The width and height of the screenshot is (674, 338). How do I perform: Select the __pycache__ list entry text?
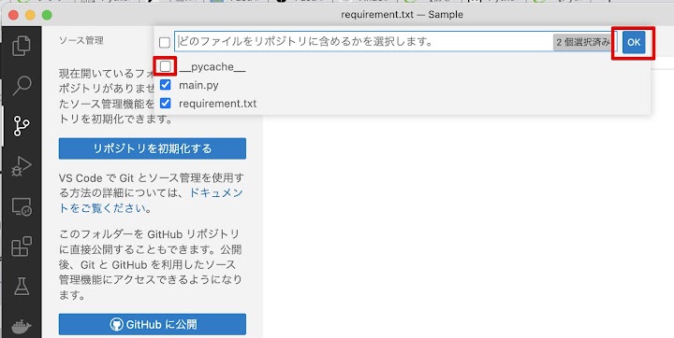pos(212,67)
